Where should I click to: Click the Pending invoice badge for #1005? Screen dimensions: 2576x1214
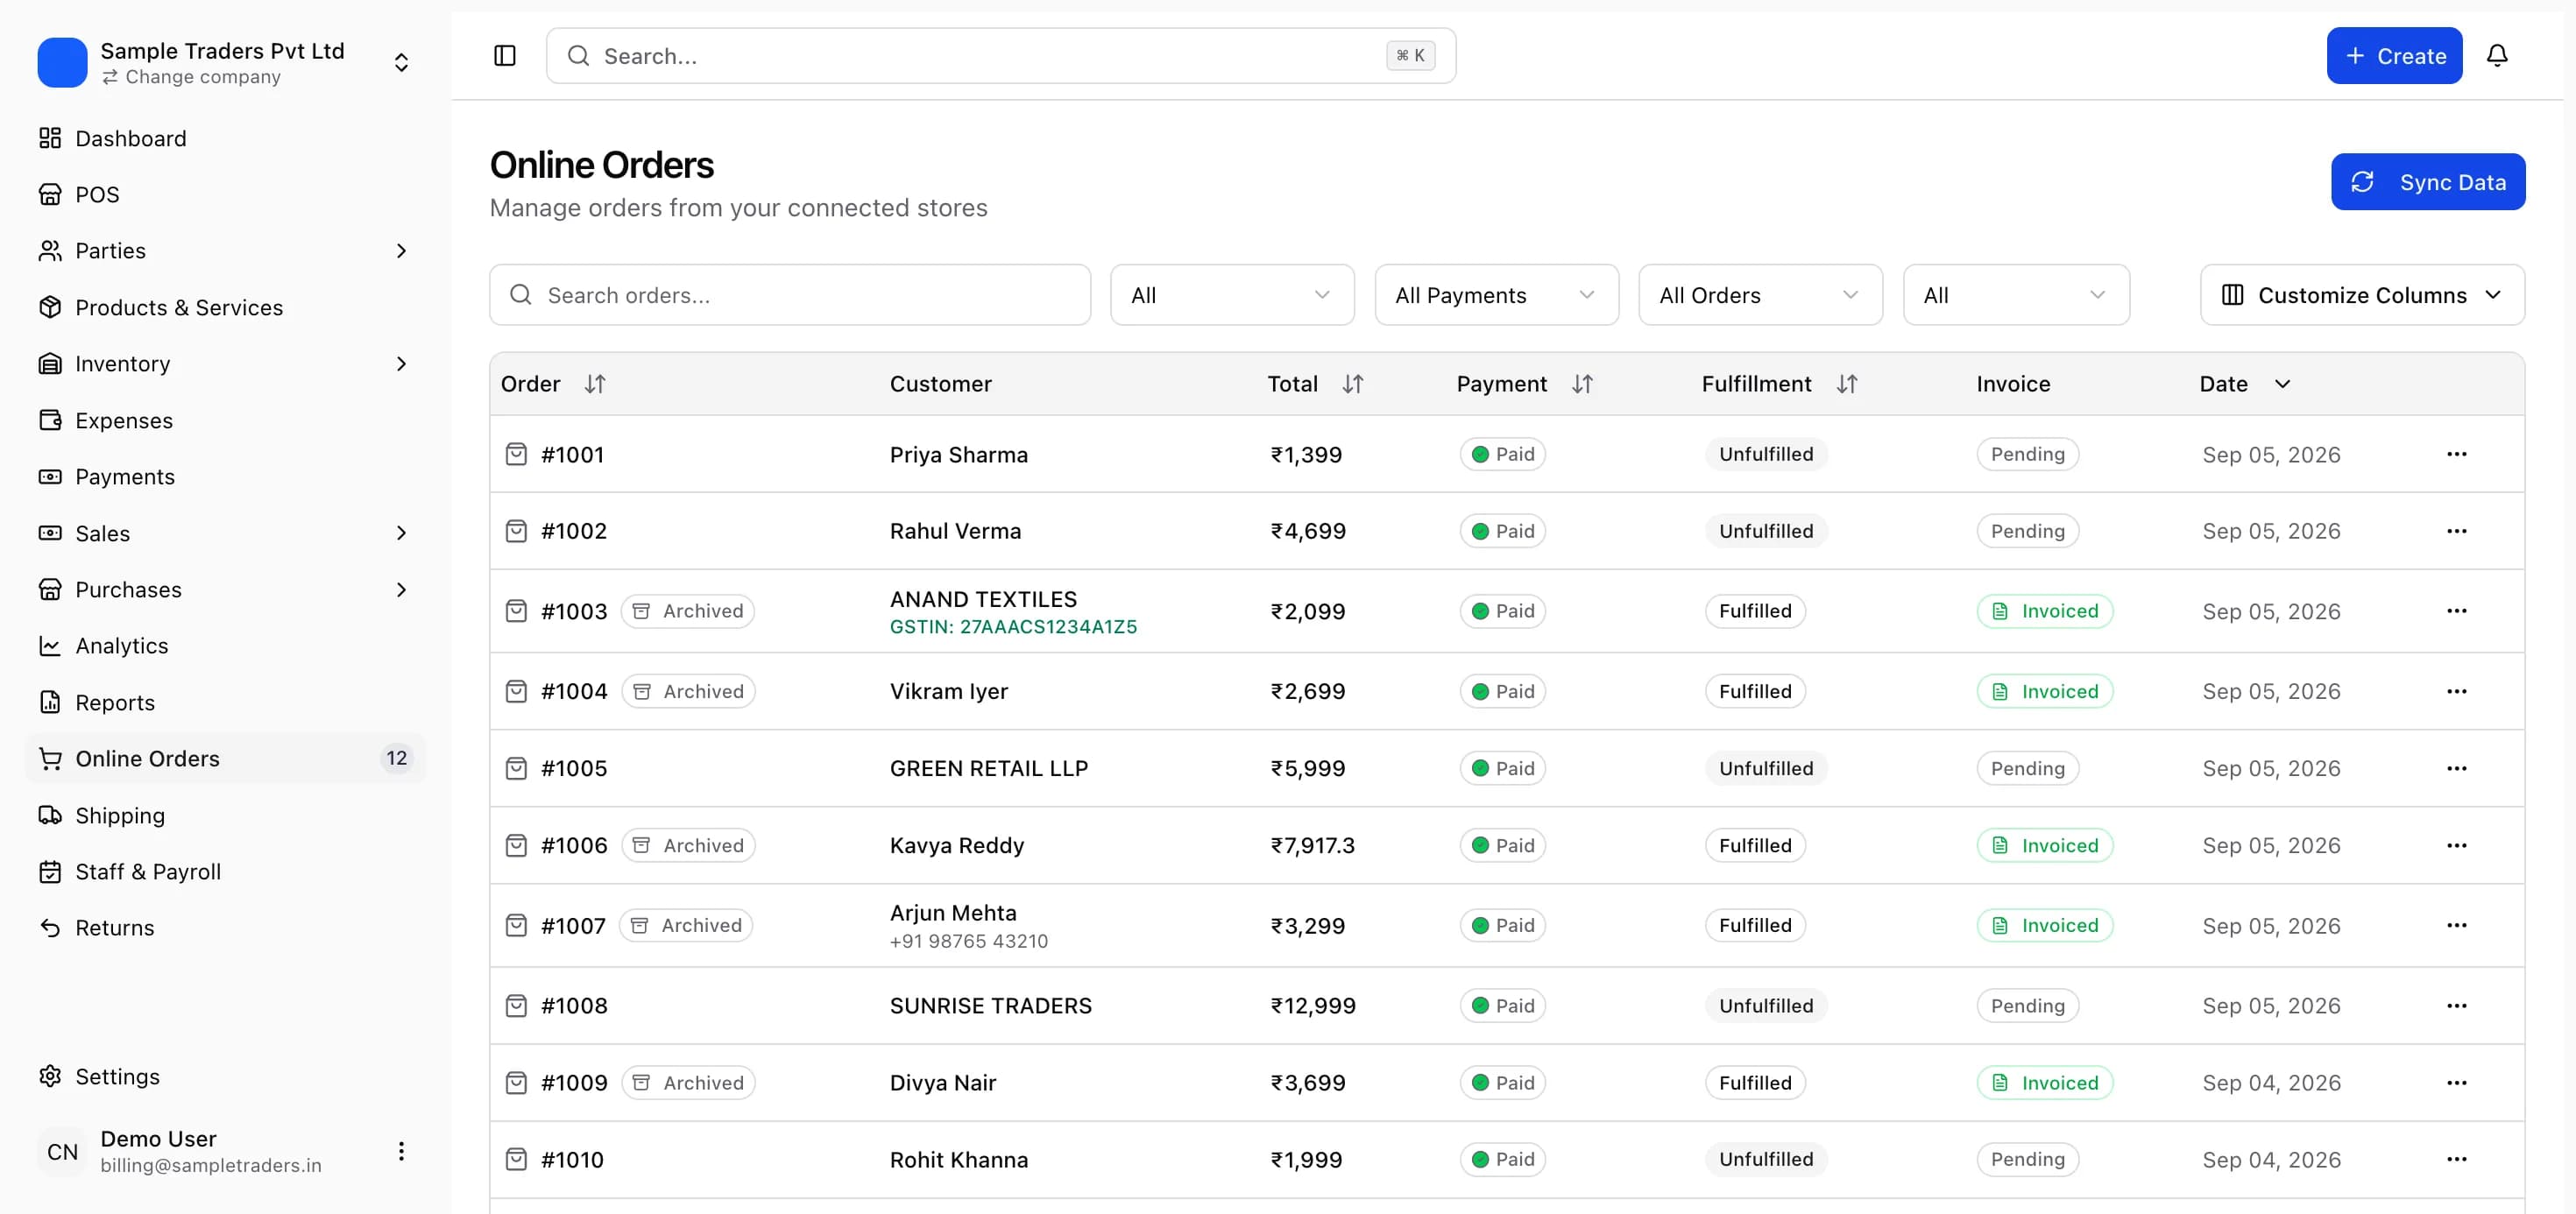coord(2027,768)
